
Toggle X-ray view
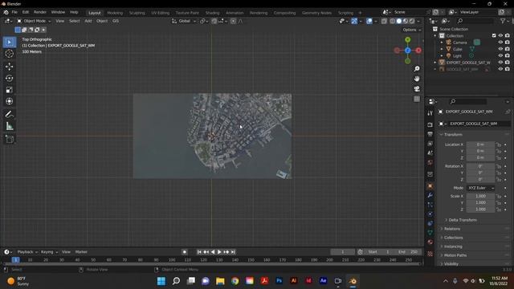(384, 21)
